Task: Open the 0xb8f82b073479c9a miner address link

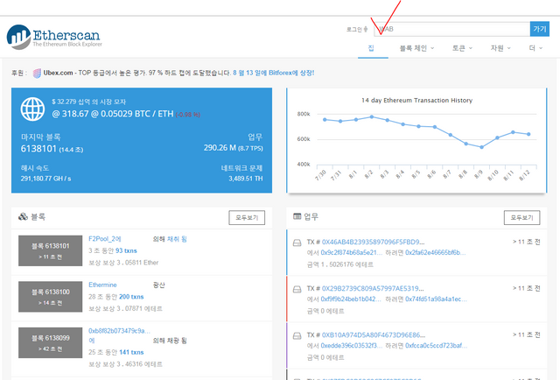Action: 119,331
